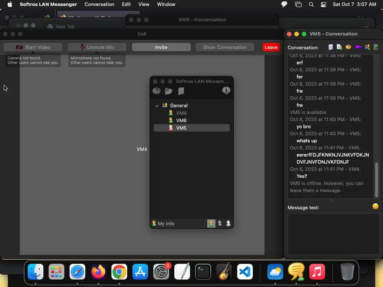Launch Safari from the dock
Image resolution: width=383 pixels, height=287 pixels.
(77, 272)
